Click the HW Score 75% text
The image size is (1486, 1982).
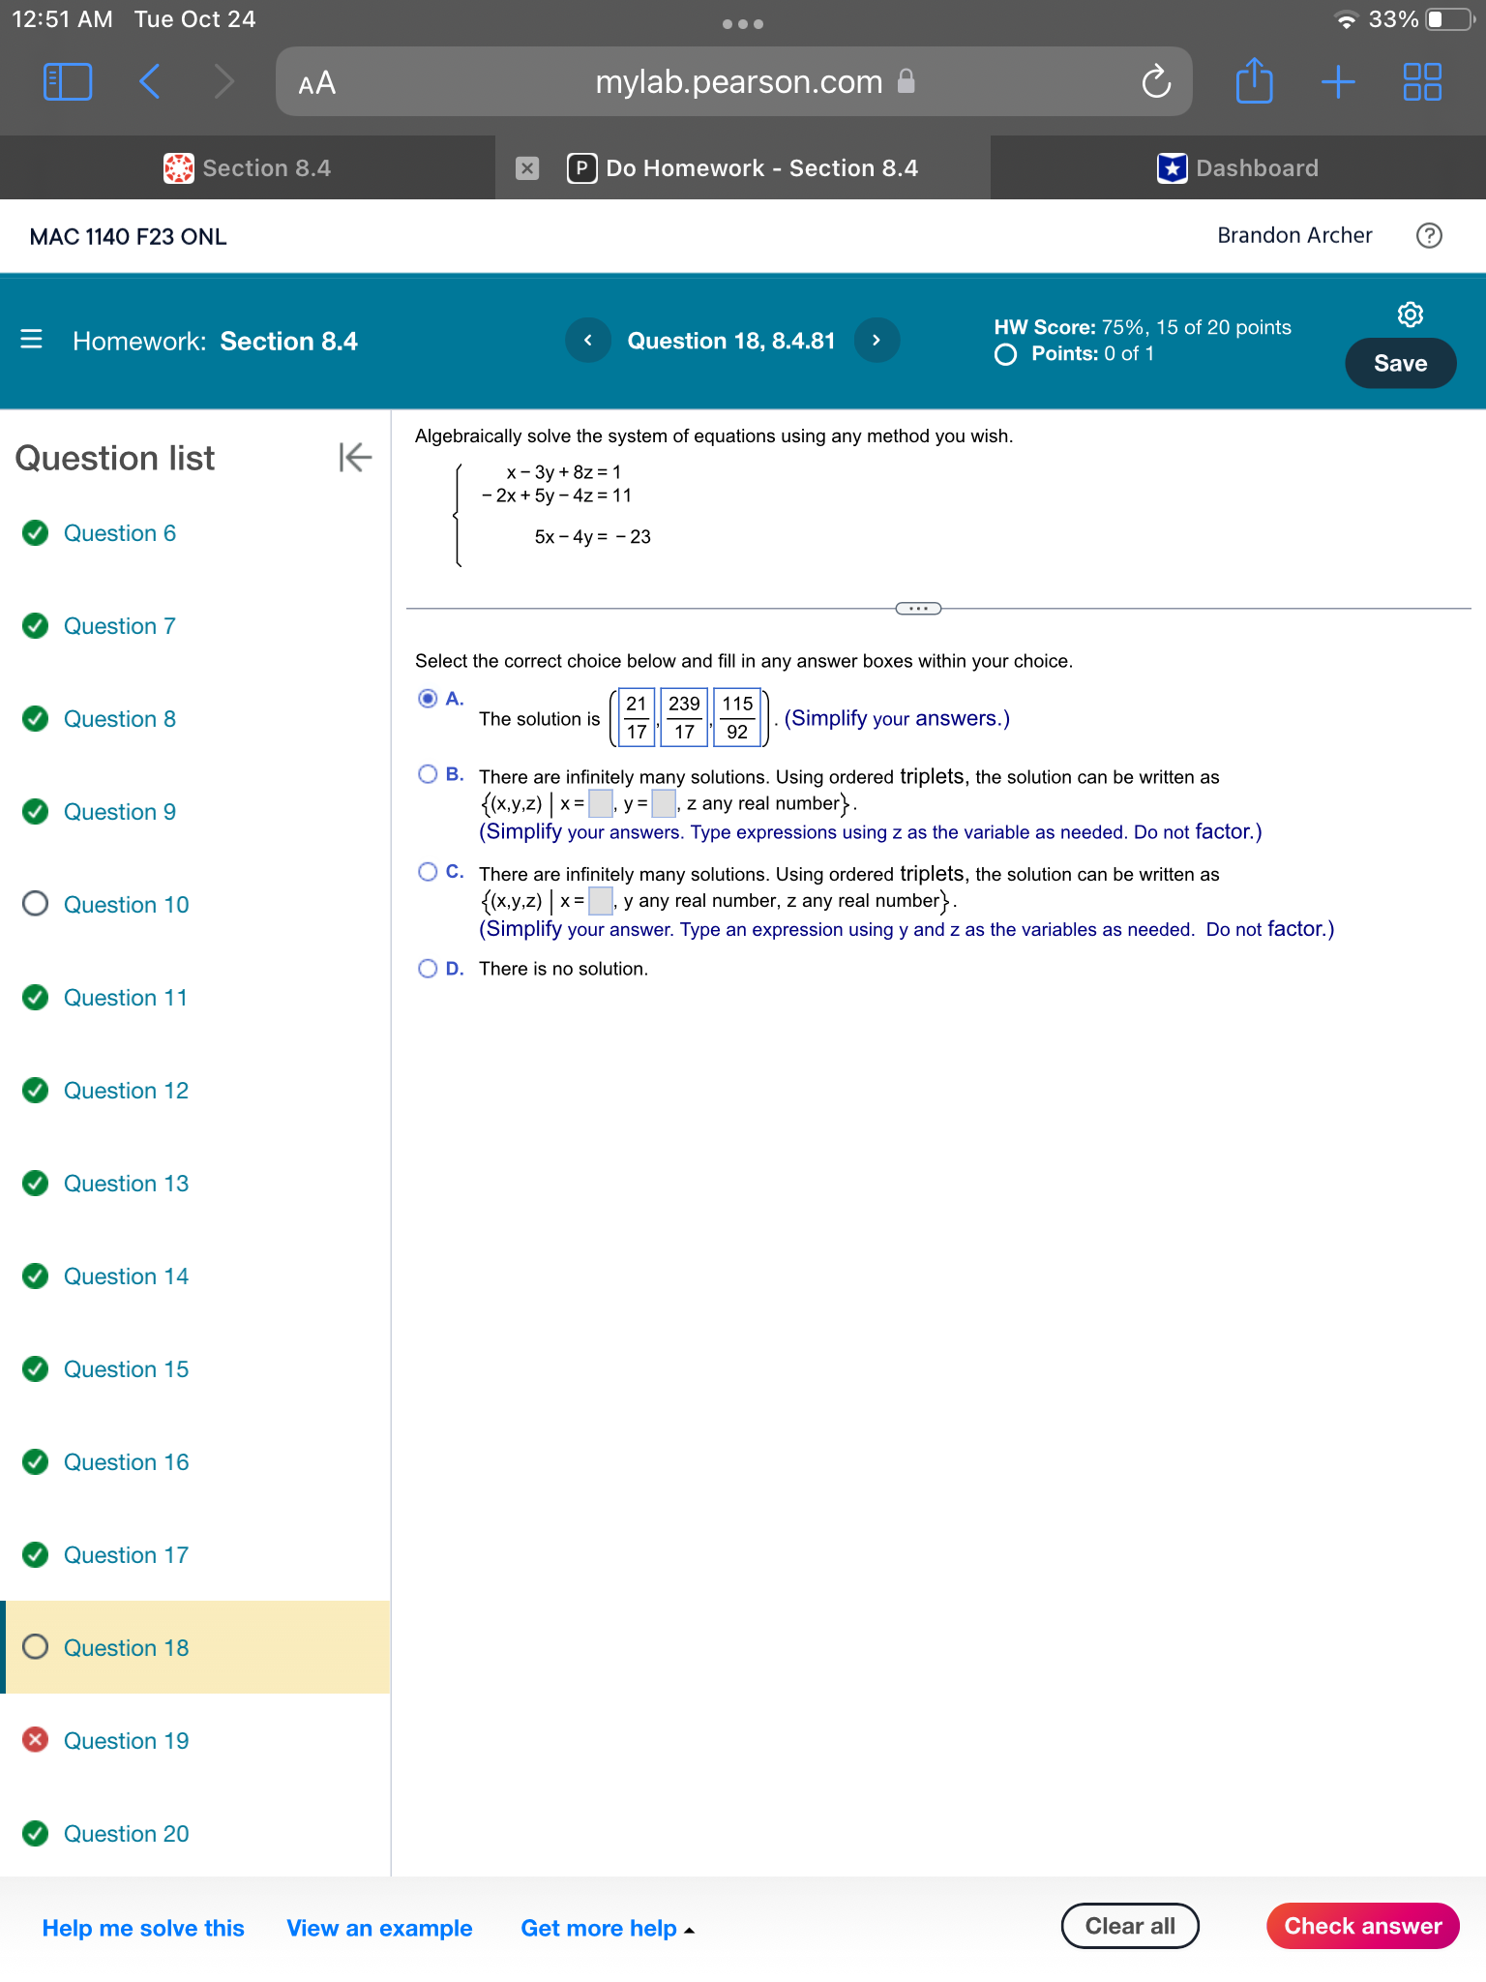(x=1143, y=327)
